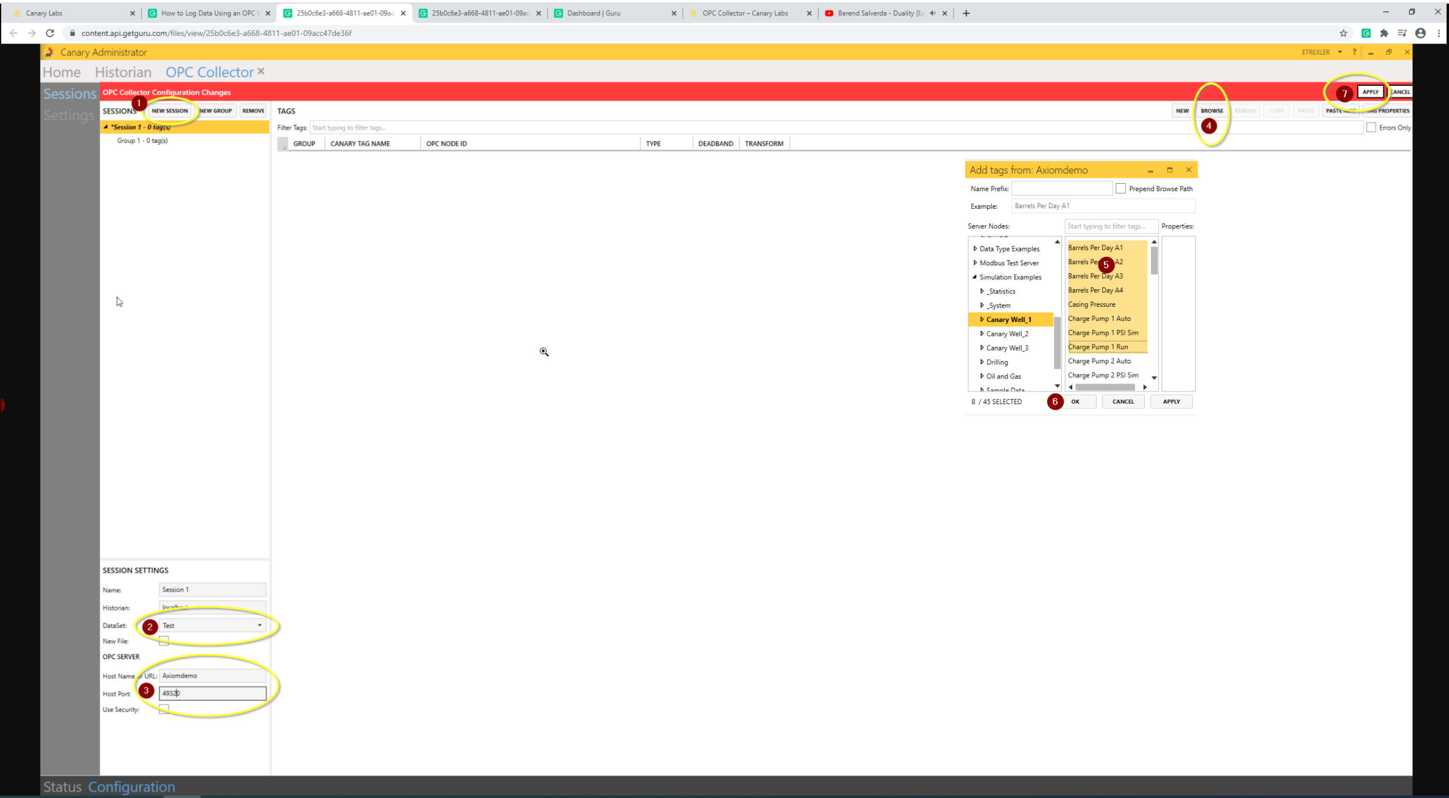Close the OPC Collector tab with X
The width and height of the screenshot is (1449, 798).
[x=261, y=71]
